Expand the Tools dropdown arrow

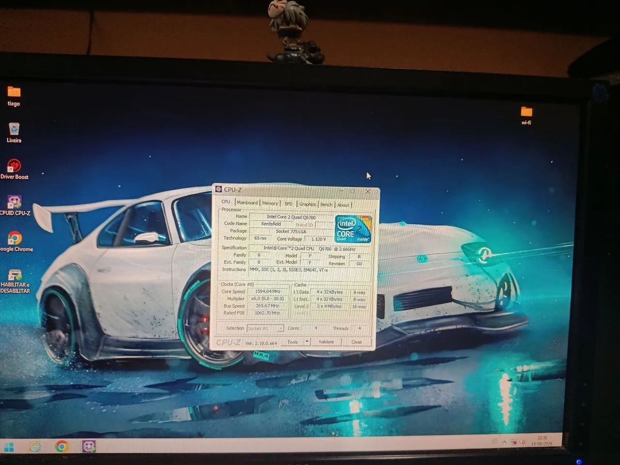coord(307,341)
